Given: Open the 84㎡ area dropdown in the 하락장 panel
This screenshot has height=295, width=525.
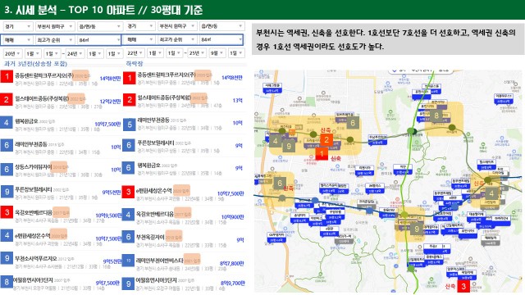Looking at the screenshot, I should 221,39.
